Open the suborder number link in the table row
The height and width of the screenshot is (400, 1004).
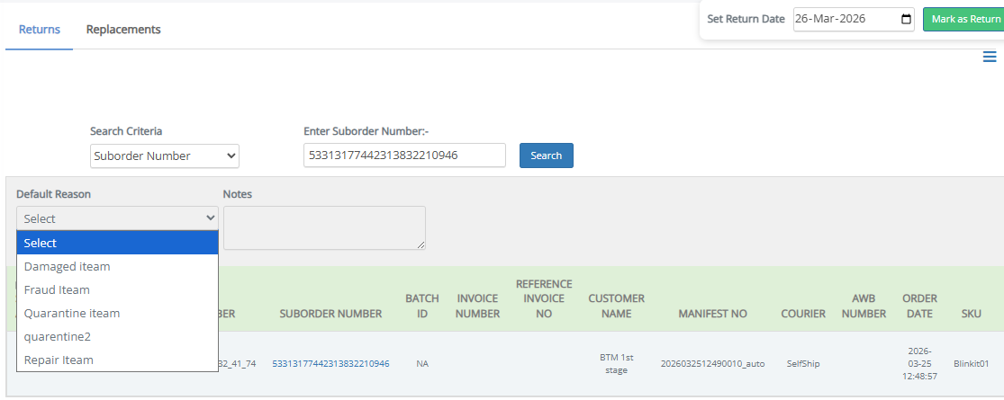[330, 364]
